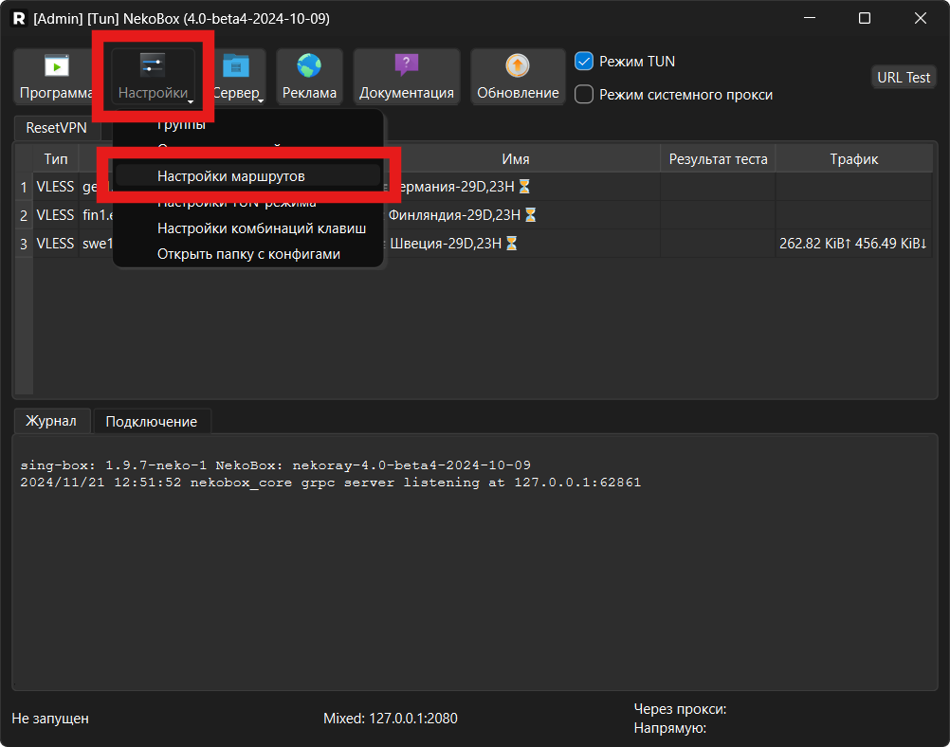Enable Режим системного прокси checkbox
This screenshot has height=747, width=950.
pyautogui.click(x=585, y=94)
